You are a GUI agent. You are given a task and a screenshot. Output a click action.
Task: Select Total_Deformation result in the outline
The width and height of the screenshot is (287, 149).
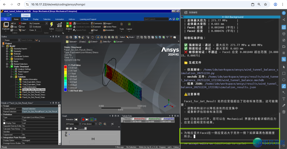[x=29, y=87]
